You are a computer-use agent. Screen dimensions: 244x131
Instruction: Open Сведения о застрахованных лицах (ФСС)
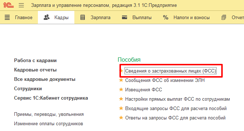171,71
